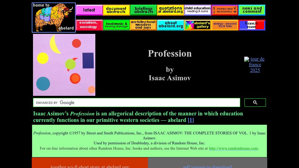
Task: Open 'loud music & hearing damage' page
Action: point(116,25)
